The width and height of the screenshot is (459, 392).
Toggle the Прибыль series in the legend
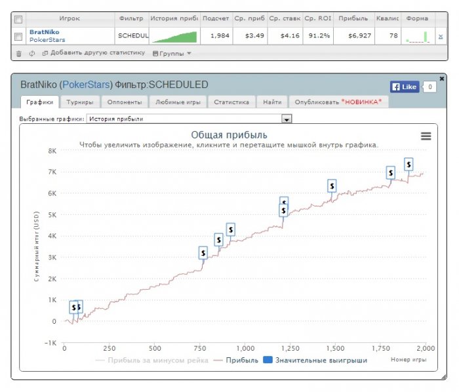tap(236, 361)
